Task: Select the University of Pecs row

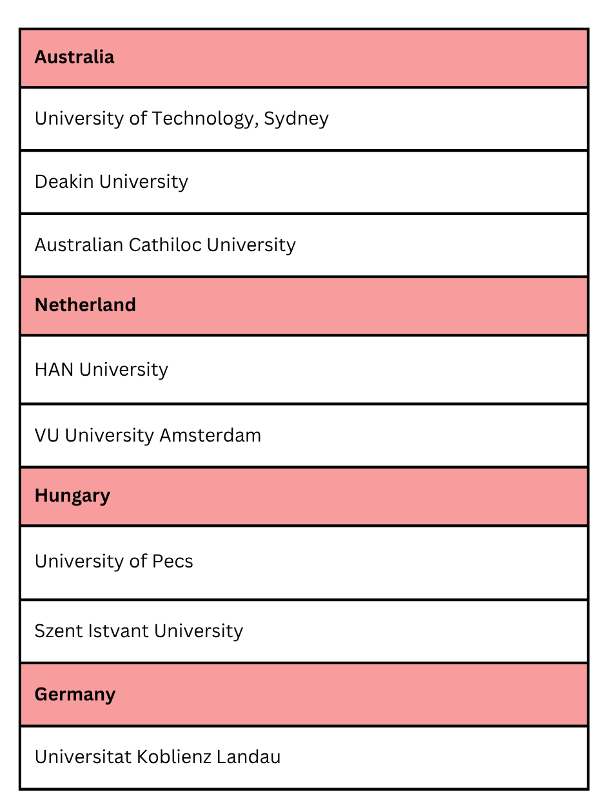Action: click(x=304, y=562)
